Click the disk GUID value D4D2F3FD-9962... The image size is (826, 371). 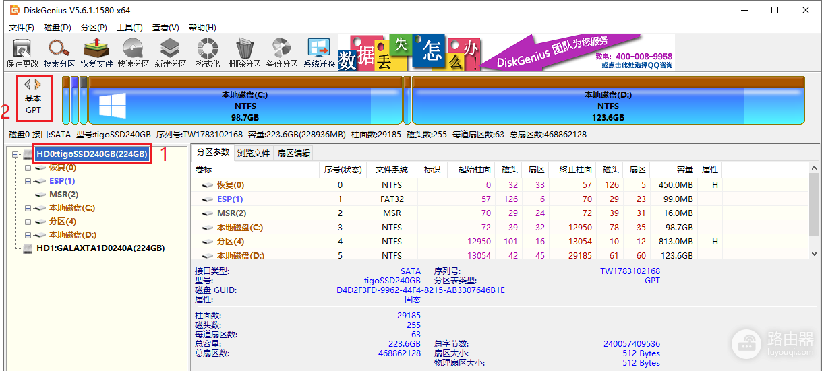(421, 290)
